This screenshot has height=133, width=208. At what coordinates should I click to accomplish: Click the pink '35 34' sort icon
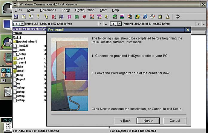69,17
